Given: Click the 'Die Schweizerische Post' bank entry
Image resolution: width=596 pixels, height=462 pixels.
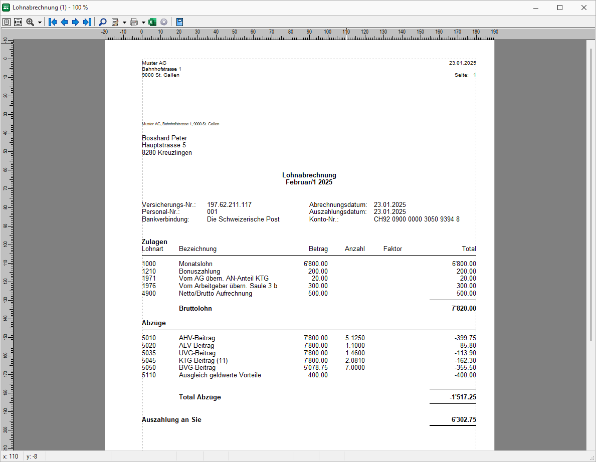Looking at the screenshot, I should (x=243, y=219).
